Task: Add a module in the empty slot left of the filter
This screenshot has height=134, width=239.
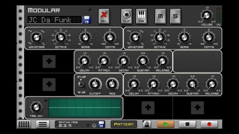Action: click(x=49, y=84)
